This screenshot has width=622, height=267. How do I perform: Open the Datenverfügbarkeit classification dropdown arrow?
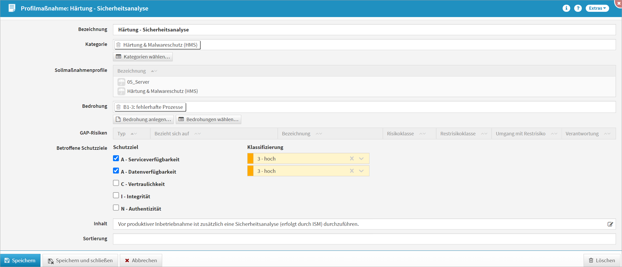(361, 171)
